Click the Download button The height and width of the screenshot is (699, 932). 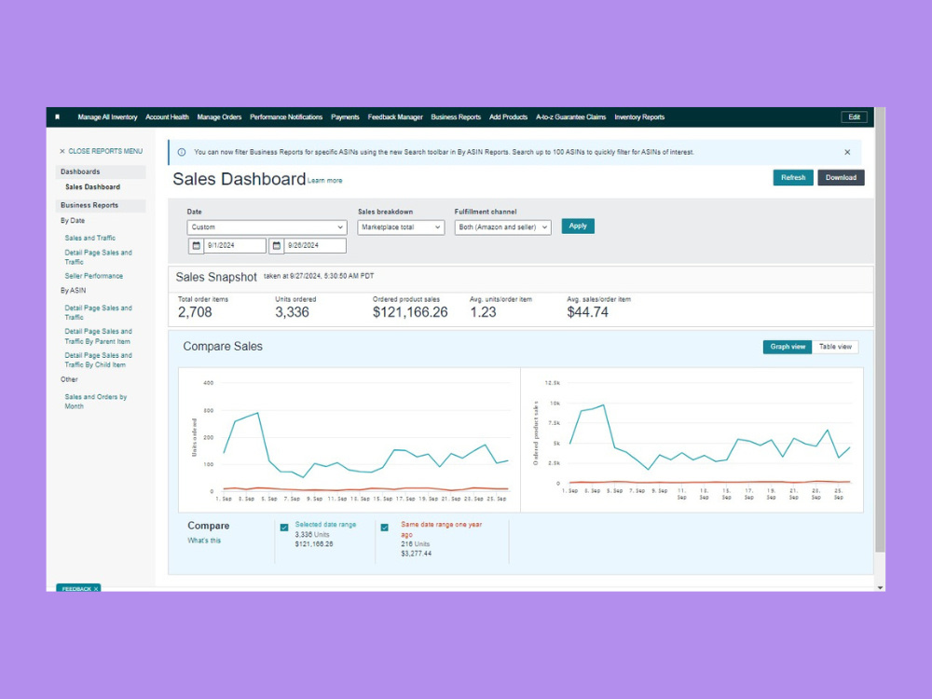pyautogui.click(x=841, y=178)
